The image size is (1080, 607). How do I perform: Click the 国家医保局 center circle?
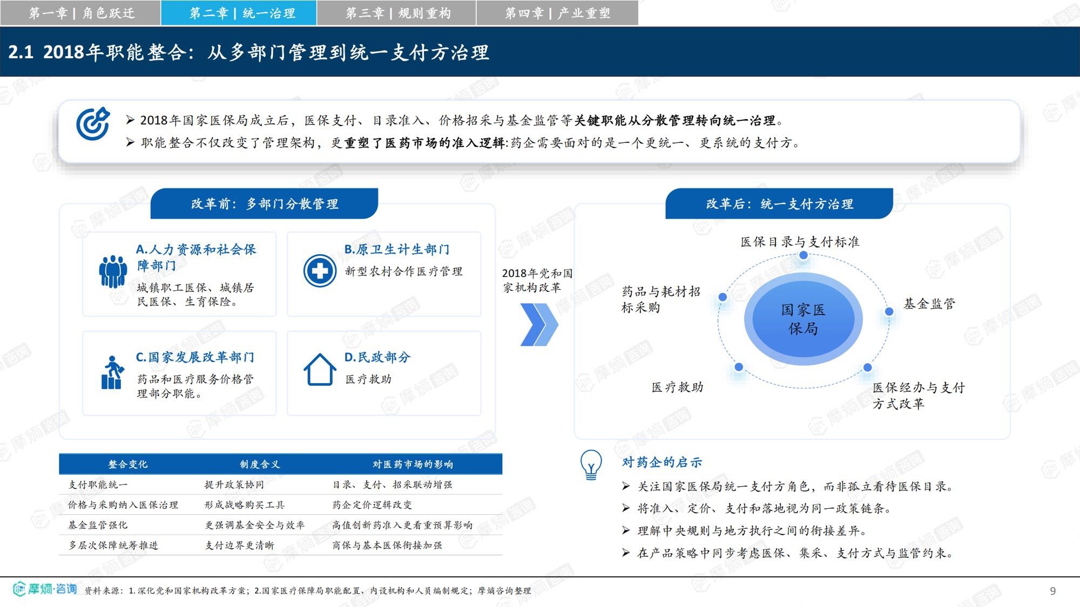coord(803,319)
